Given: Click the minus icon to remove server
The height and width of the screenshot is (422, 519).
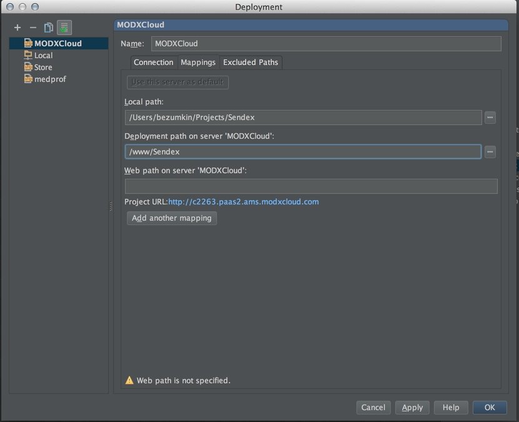Looking at the screenshot, I should pyautogui.click(x=33, y=28).
